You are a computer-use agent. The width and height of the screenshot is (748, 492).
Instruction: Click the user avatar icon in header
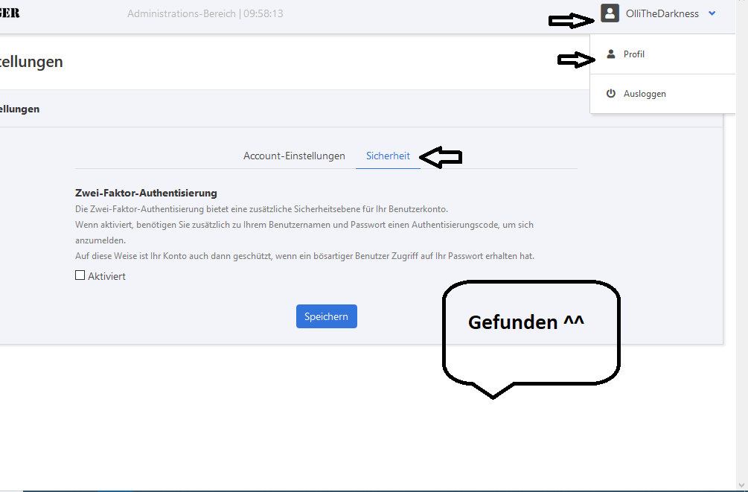click(x=610, y=13)
